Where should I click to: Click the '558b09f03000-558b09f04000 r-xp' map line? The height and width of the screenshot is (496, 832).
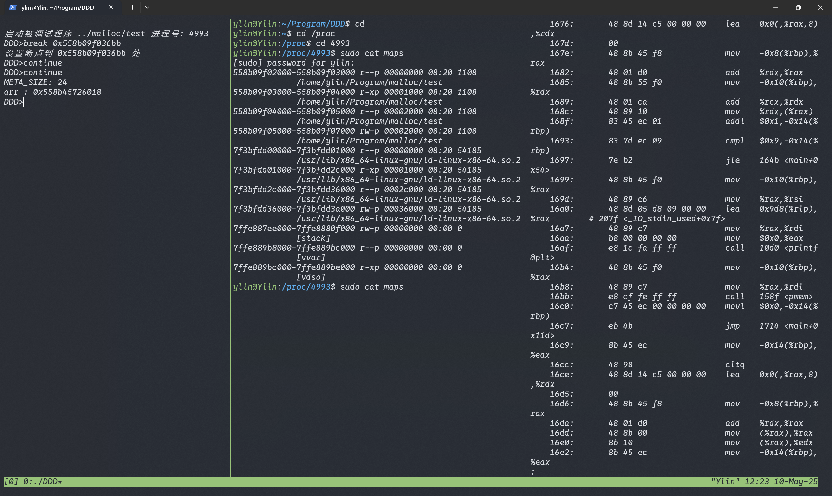pos(355,92)
